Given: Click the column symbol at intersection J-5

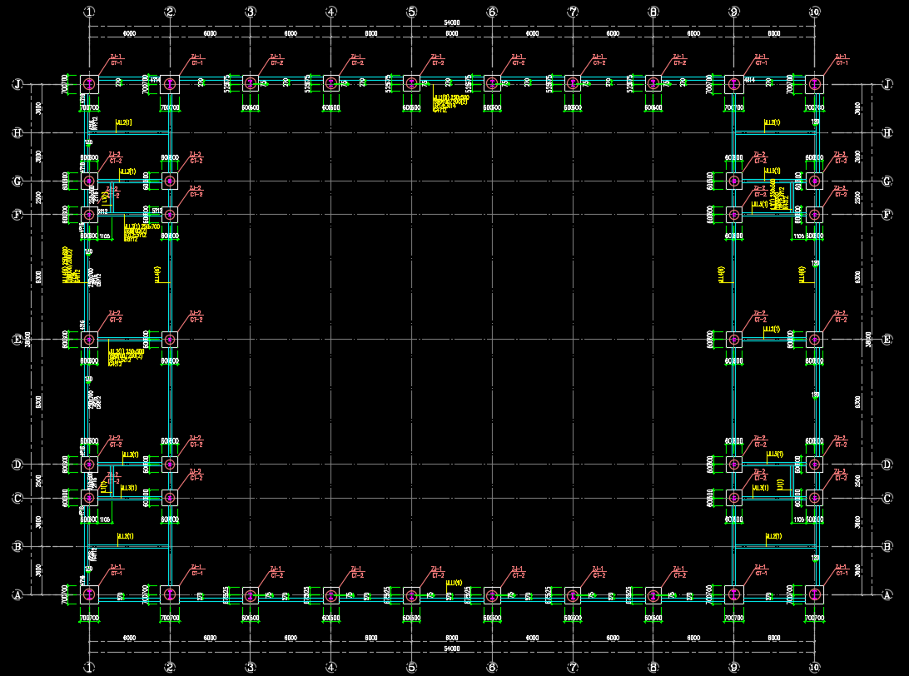Looking at the screenshot, I should (411, 83).
